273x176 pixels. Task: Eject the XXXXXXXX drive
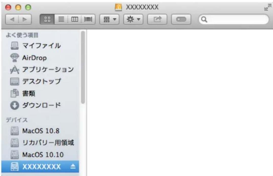(x=73, y=167)
